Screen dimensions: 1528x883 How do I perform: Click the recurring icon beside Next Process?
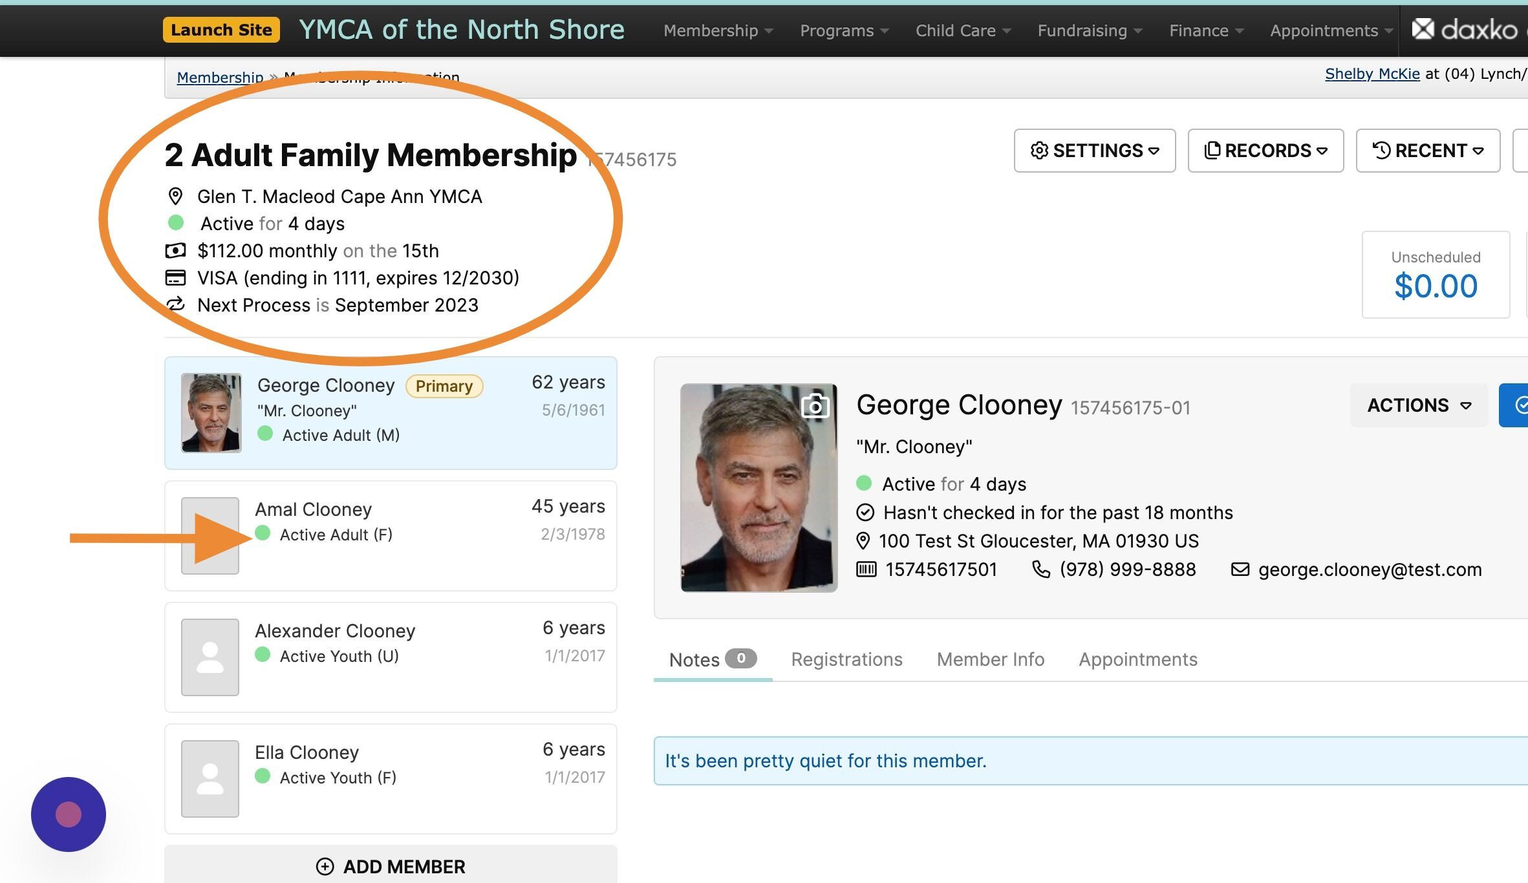[x=175, y=304]
